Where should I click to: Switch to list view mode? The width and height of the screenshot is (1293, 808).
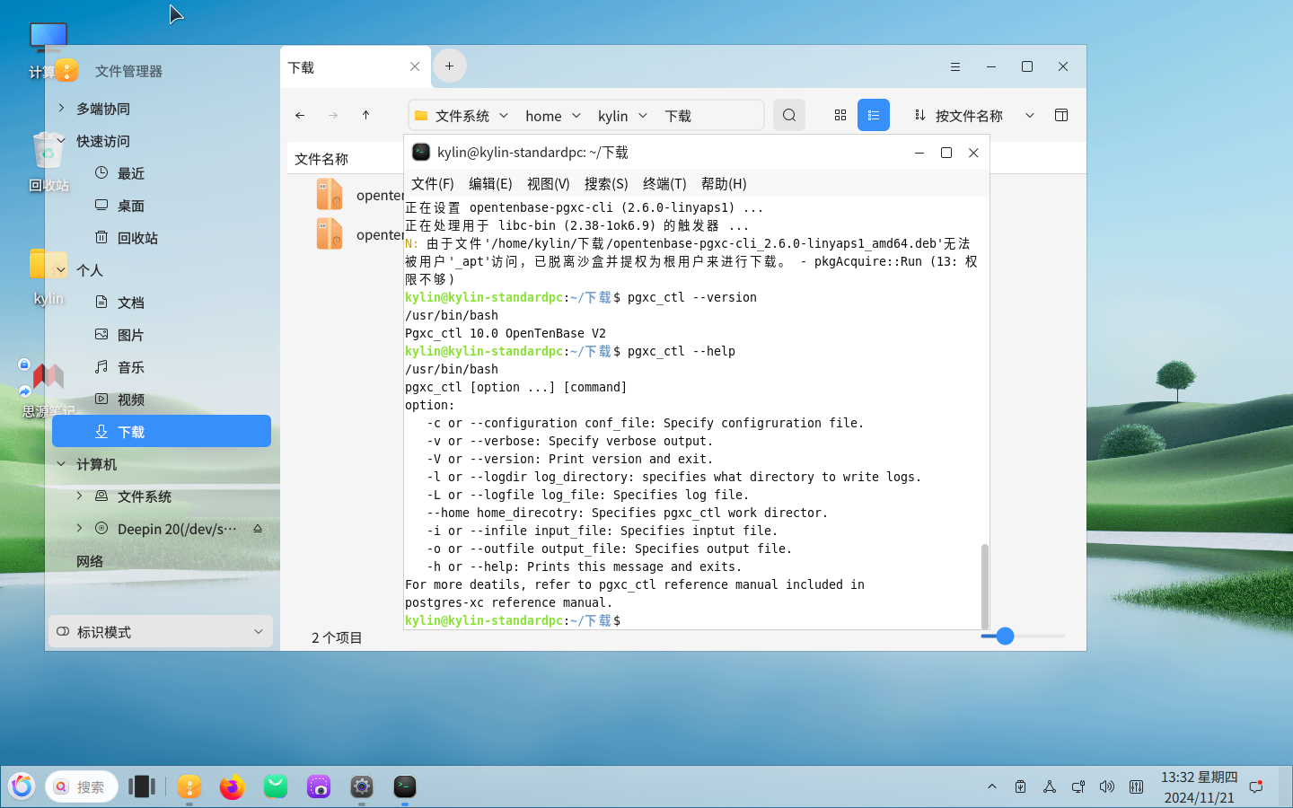tap(874, 115)
